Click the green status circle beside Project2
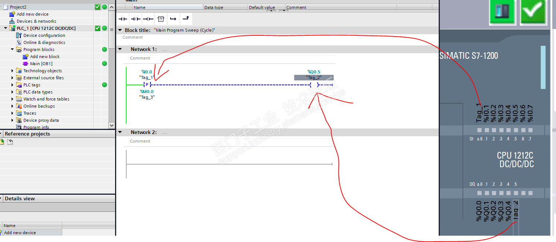Screen dimensions: 556x242 click(105, 7)
